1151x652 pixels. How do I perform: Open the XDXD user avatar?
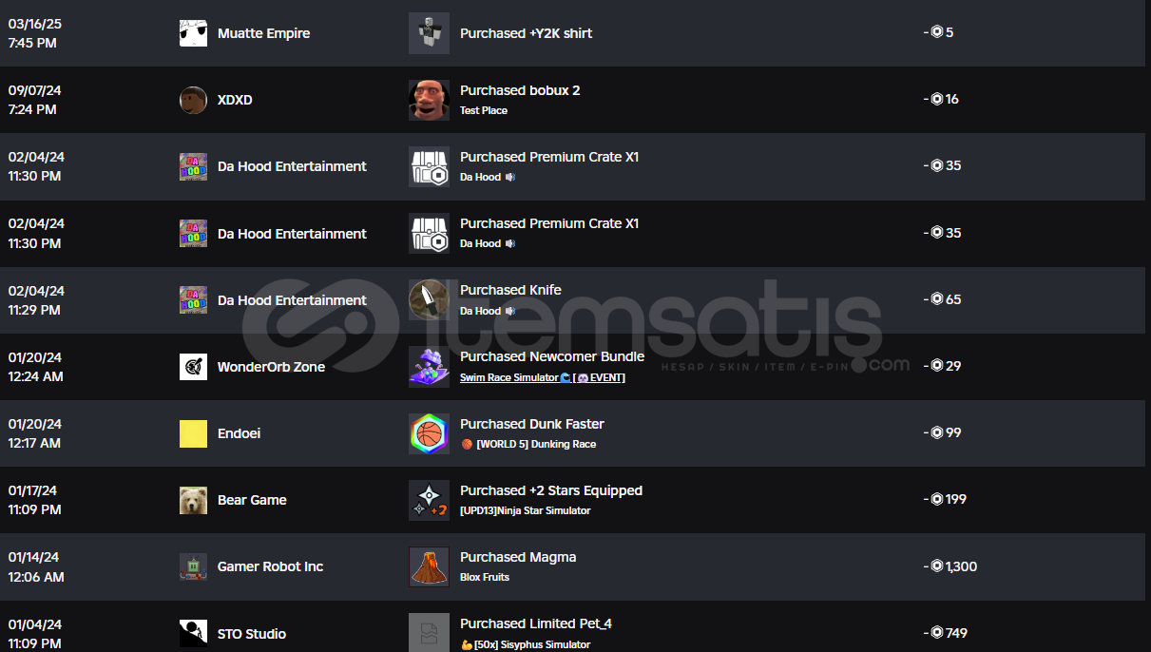(193, 100)
